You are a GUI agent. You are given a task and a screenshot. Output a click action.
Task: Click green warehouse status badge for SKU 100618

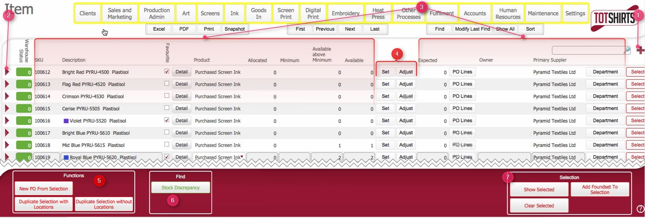24,145
